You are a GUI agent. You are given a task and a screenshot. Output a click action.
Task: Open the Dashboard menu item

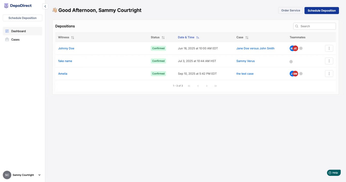tap(18, 31)
